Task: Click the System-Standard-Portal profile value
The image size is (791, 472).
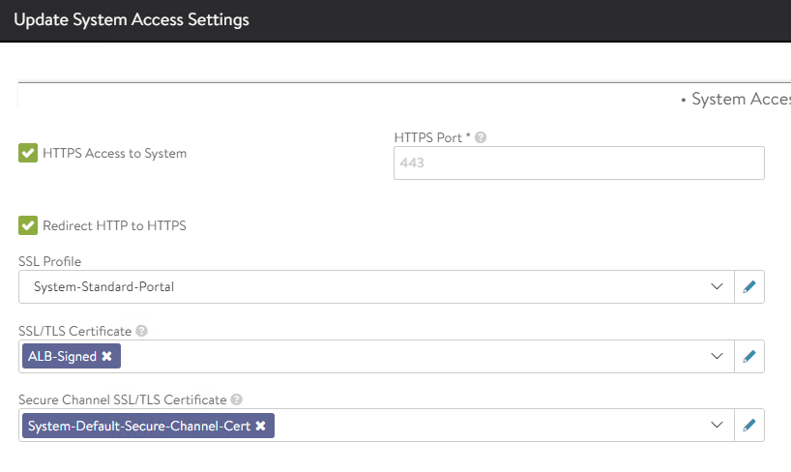Action: [103, 287]
